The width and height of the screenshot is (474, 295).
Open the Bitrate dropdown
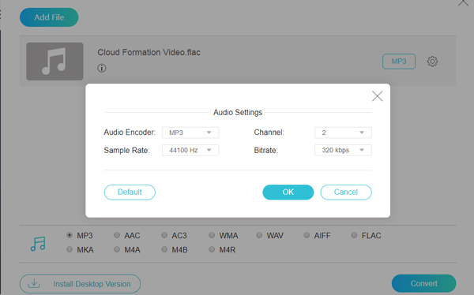(x=343, y=150)
